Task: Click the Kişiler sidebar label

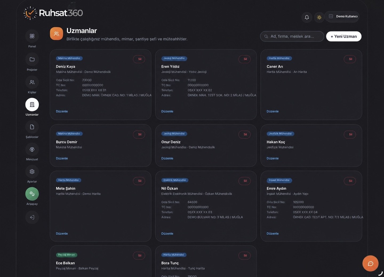Action: tap(32, 92)
